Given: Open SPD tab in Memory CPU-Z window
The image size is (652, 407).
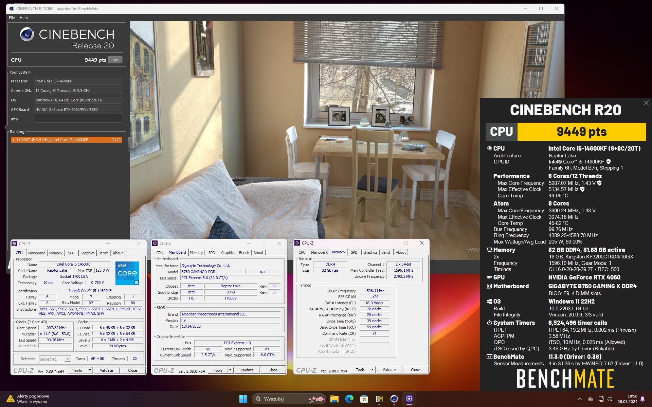Looking at the screenshot, I should [354, 252].
